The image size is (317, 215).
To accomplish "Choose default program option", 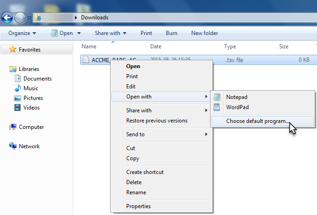I will click(x=258, y=121).
